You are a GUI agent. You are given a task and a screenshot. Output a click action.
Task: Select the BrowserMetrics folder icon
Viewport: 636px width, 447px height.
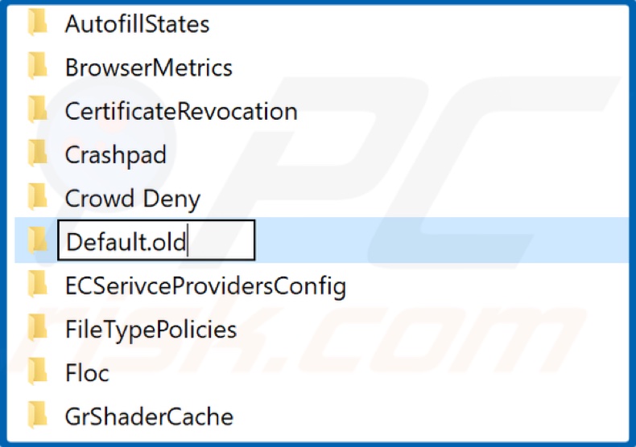point(38,66)
